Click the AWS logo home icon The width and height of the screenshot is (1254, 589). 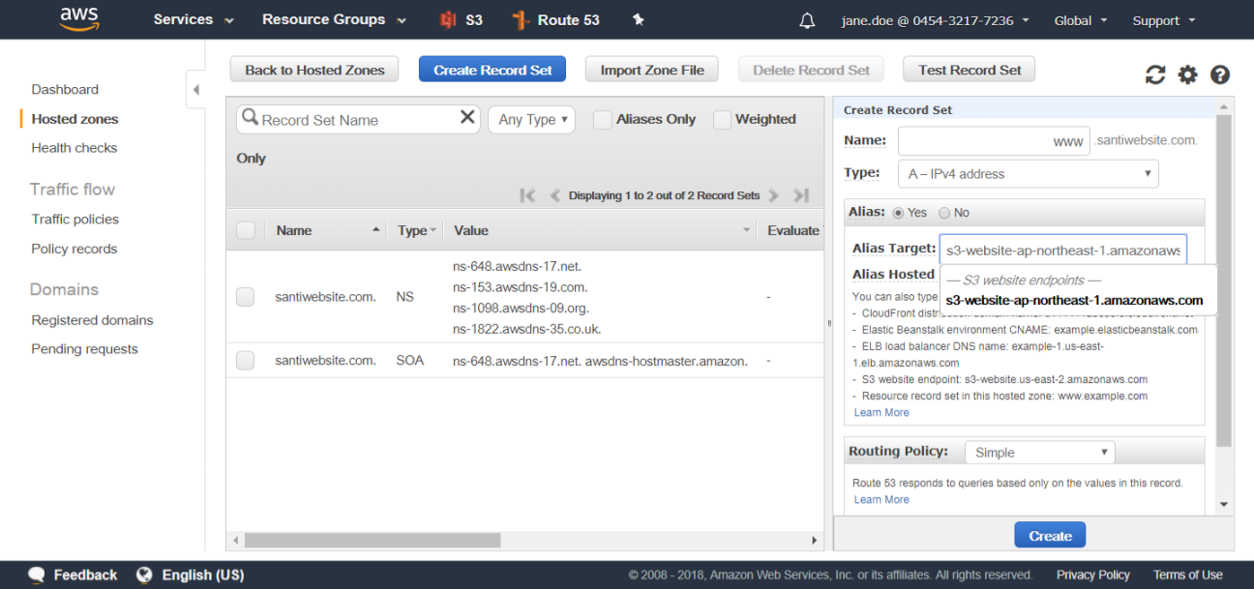(79, 19)
